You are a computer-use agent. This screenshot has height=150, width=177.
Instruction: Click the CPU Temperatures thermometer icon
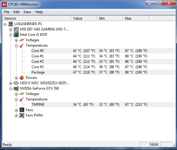point(22,45)
